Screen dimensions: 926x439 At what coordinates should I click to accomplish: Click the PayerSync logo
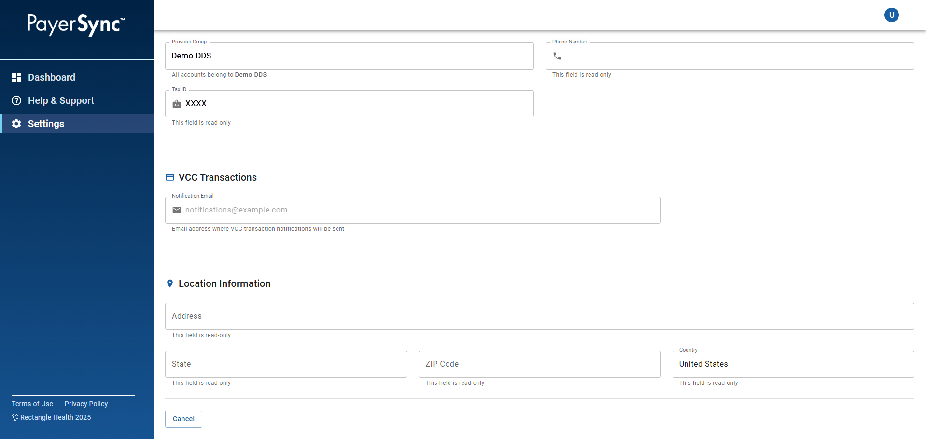[76, 25]
